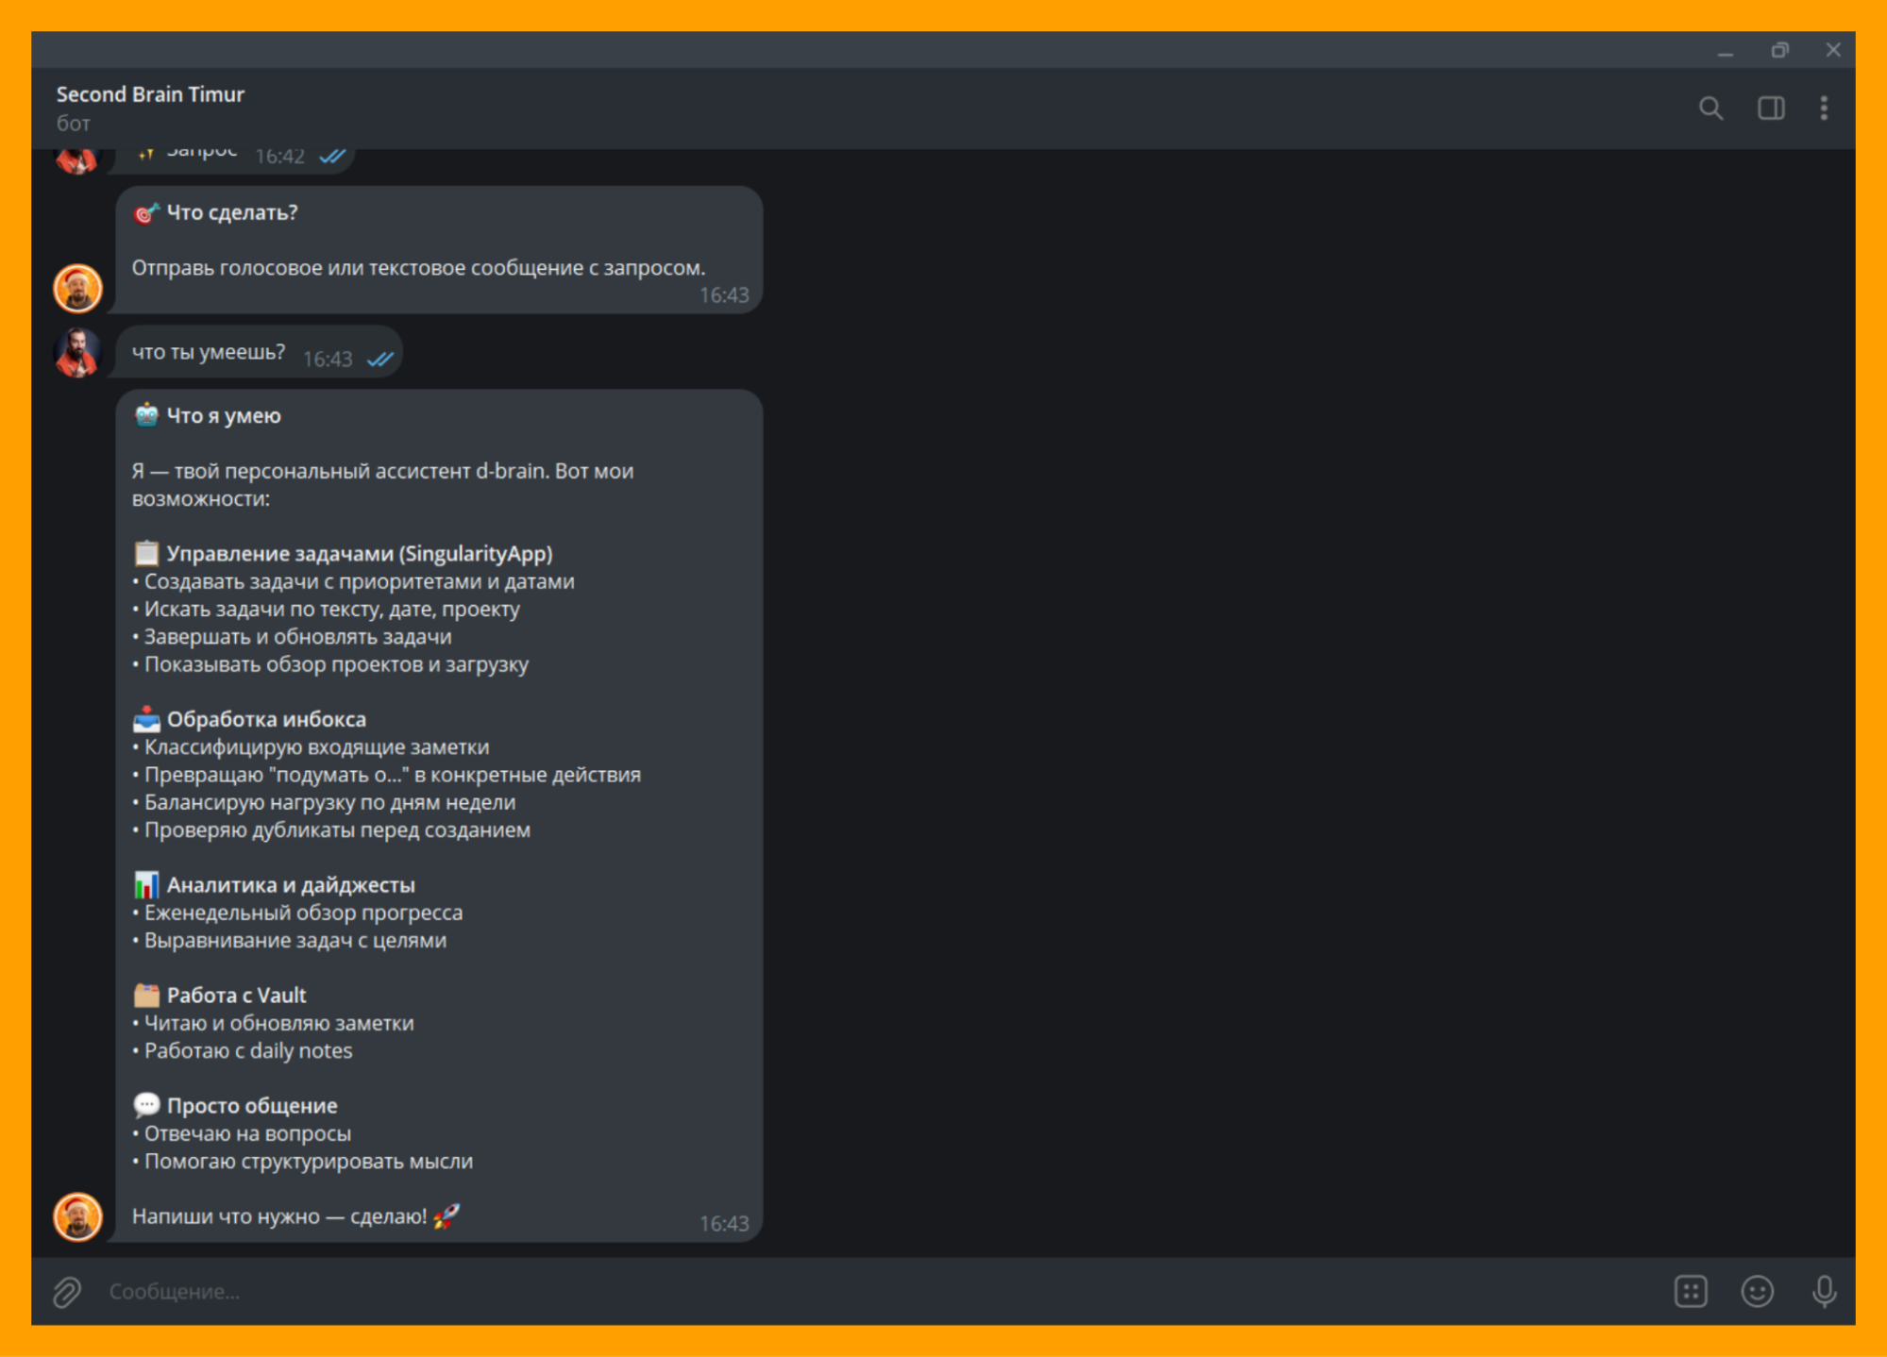Toggle the right sidebar panel icon

[x=1770, y=109]
